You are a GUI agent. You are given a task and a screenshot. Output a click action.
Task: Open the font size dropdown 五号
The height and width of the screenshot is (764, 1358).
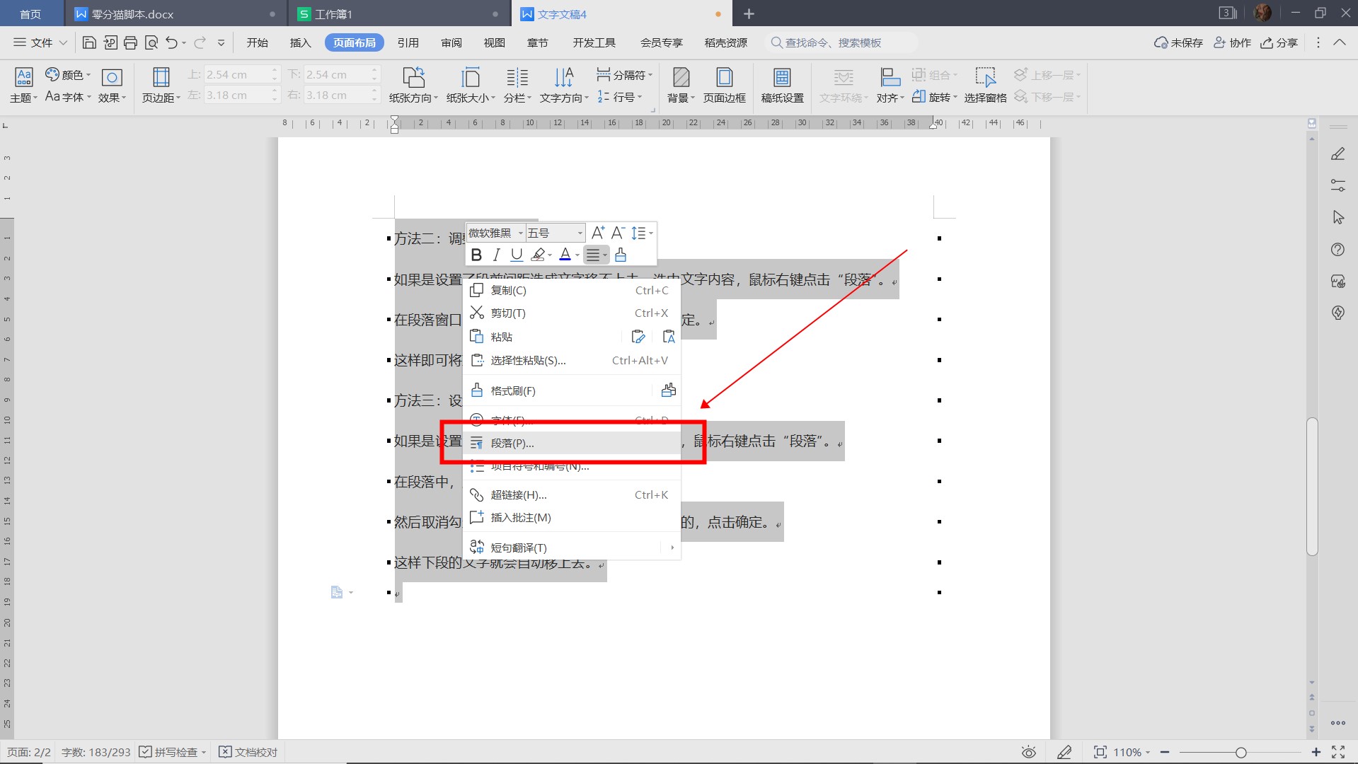580,233
